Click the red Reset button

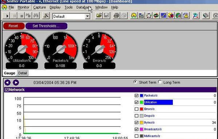14,26
